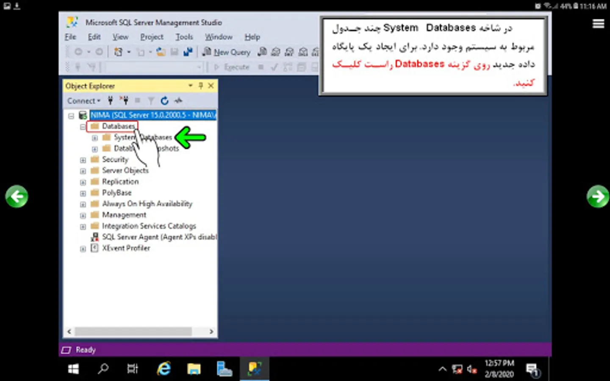
Task: Open the Help menu
Action: [x=252, y=37]
